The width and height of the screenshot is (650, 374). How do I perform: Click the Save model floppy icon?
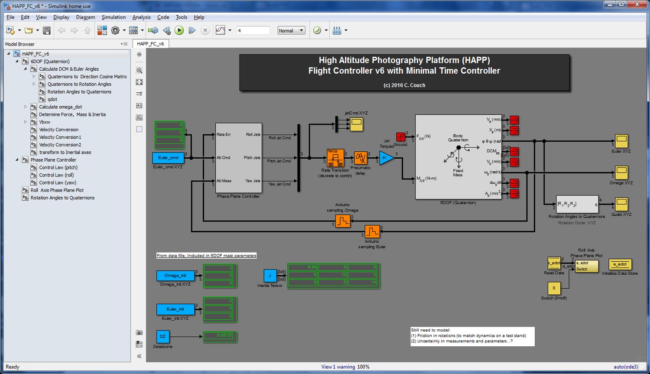tap(47, 30)
